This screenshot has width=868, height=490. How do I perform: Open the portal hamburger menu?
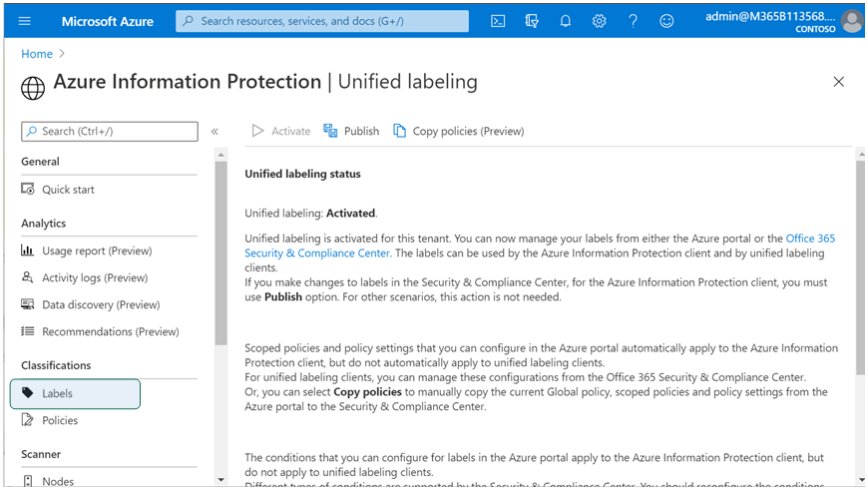click(24, 21)
